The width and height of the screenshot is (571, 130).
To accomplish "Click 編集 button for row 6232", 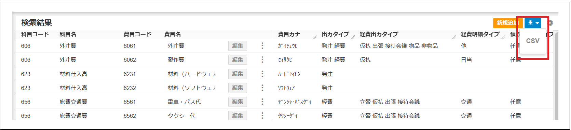I will point(237,88).
